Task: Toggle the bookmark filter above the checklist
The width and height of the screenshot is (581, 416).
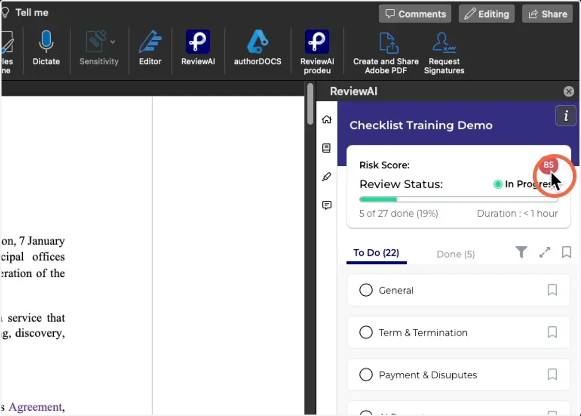Action: pos(566,252)
